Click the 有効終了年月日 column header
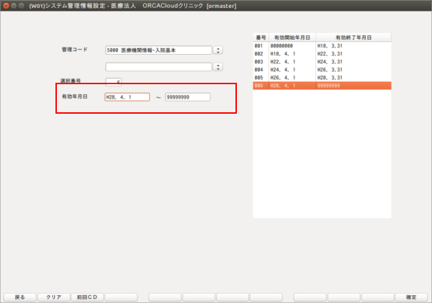The height and width of the screenshot is (303, 432). point(352,37)
